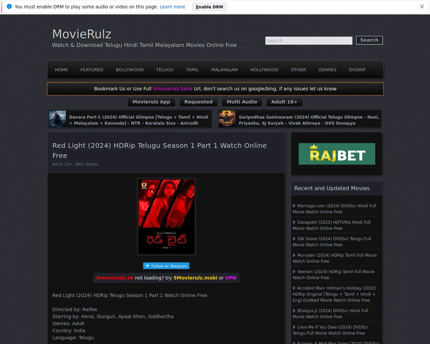Open Accident Man: Hitman's Holiday link
The width and height of the screenshot is (430, 344).
(x=334, y=294)
